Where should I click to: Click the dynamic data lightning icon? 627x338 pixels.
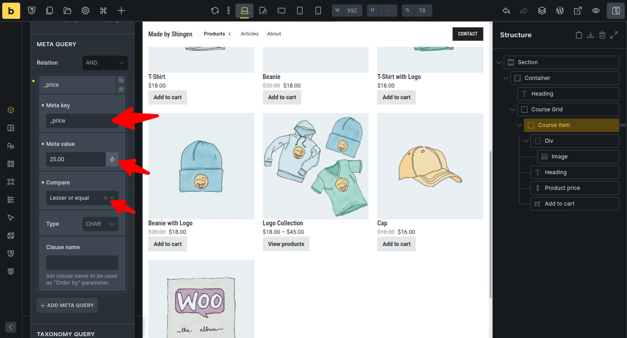click(112, 159)
